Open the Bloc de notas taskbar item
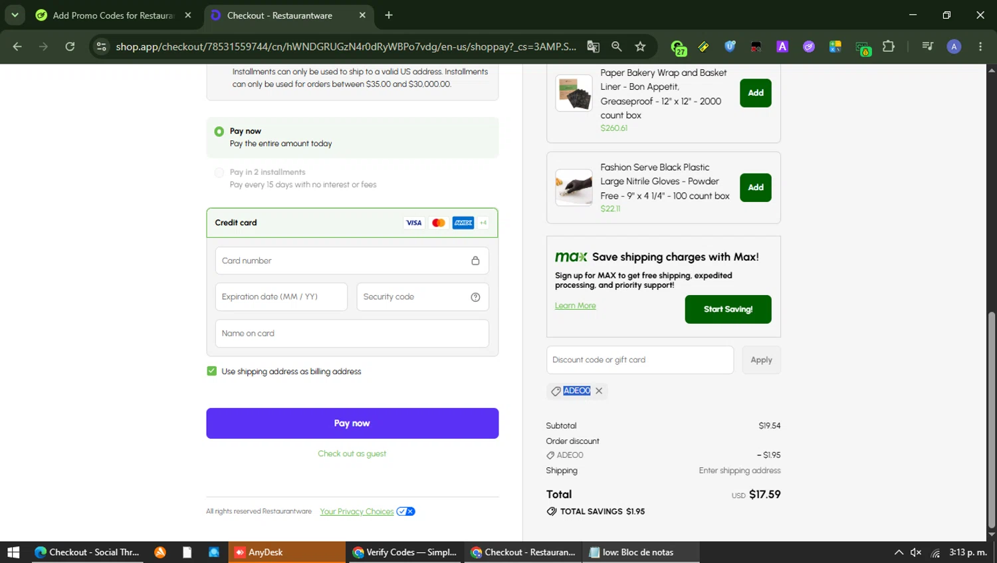 click(x=640, y=552)
